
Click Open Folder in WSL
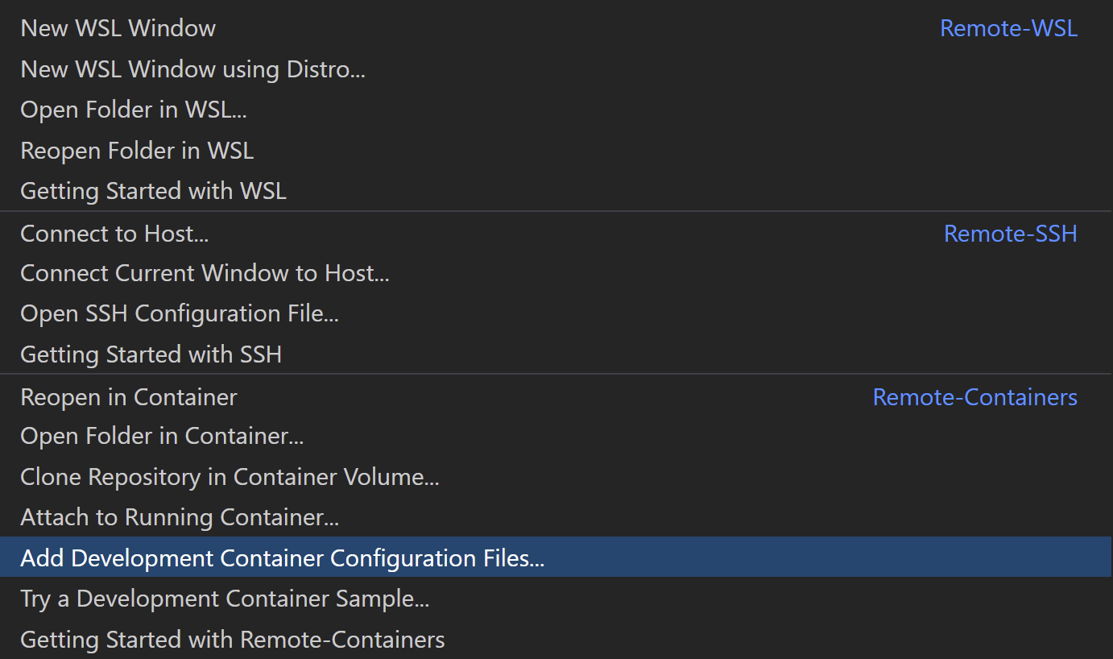(x=134, y=110)
